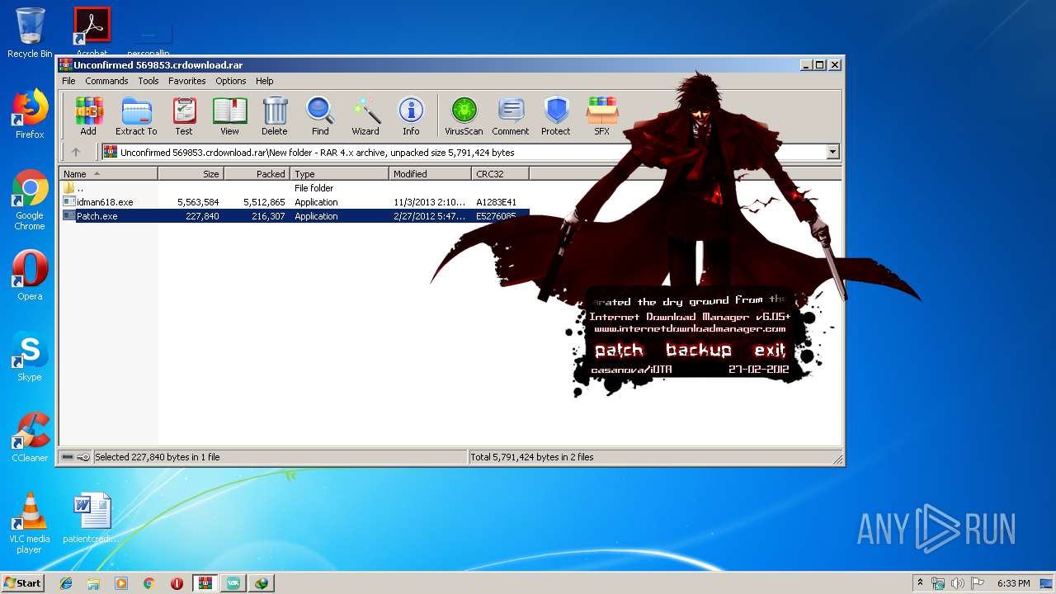Screen dimensions: 1056x594
Task: Click the Start button
Action: pos(23,583)
